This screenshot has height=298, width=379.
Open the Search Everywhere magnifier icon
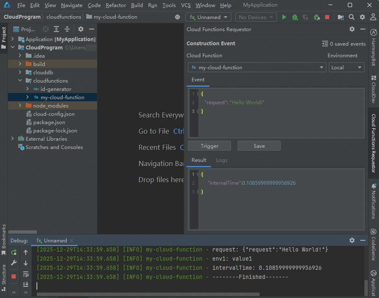[x=352, y=17]
